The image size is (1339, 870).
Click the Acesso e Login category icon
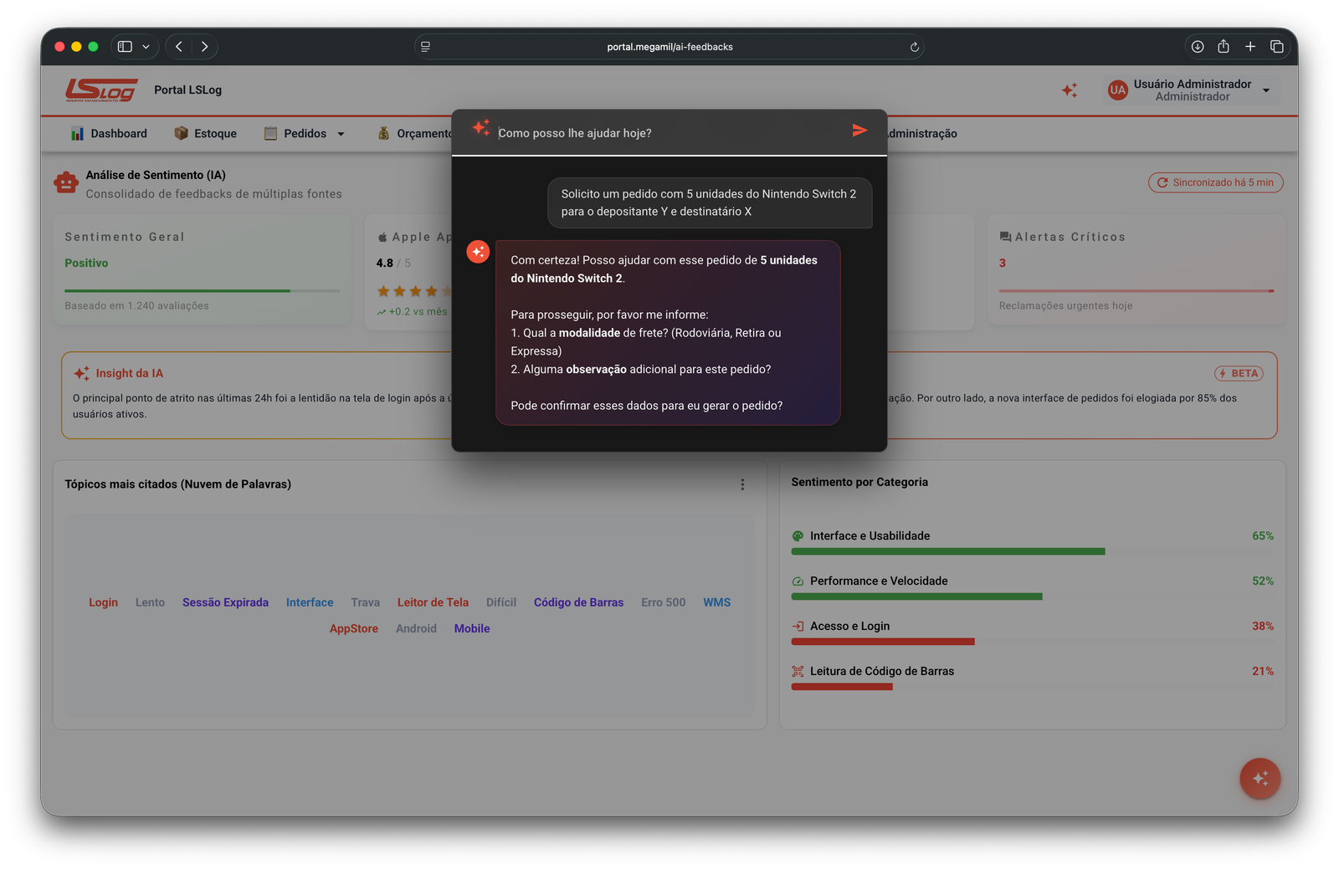[x=796, y=625]
